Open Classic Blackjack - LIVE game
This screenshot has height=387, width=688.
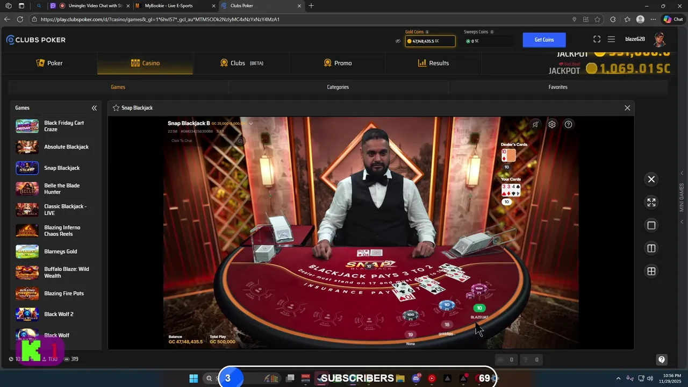[55, 210]
